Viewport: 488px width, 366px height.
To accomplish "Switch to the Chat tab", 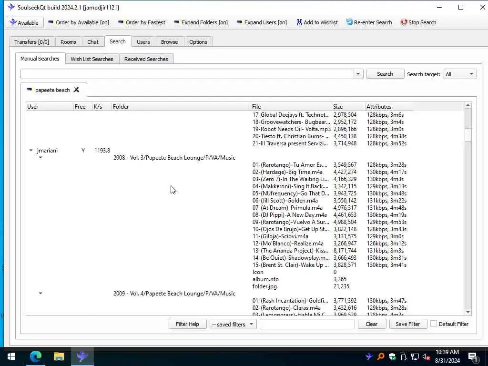I will pyautogui.click(x=93, y=42).
